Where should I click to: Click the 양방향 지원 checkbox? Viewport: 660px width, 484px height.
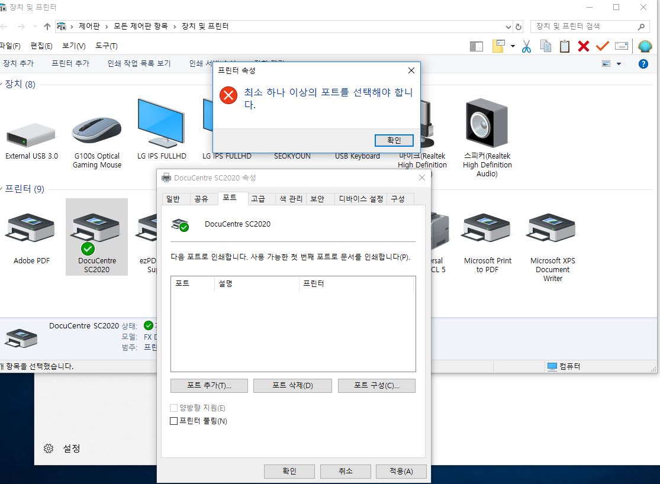174,408
